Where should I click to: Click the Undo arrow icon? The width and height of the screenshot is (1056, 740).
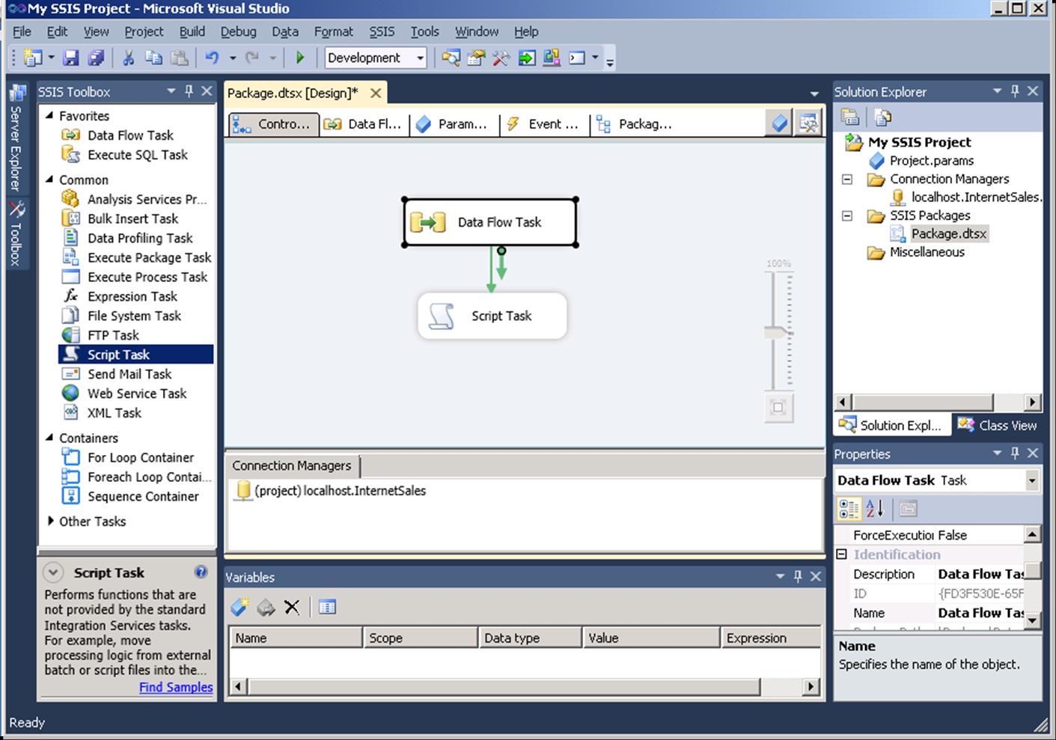[x=212, y=58]
